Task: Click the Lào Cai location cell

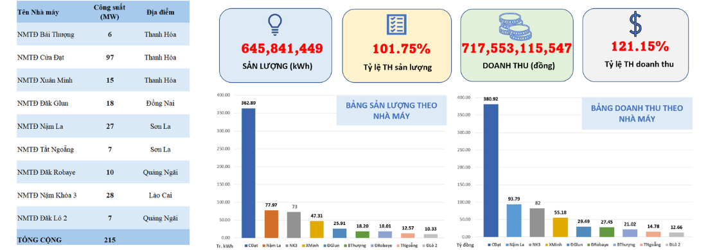Action: tap(160, 196)
